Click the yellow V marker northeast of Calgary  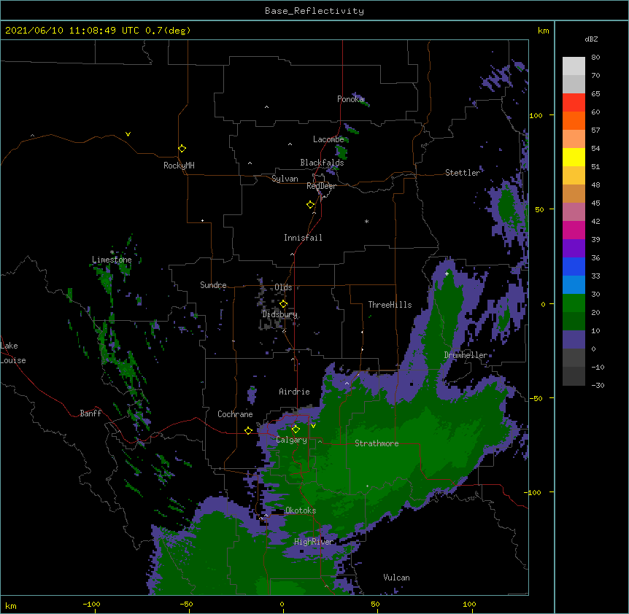click(313, 426)
